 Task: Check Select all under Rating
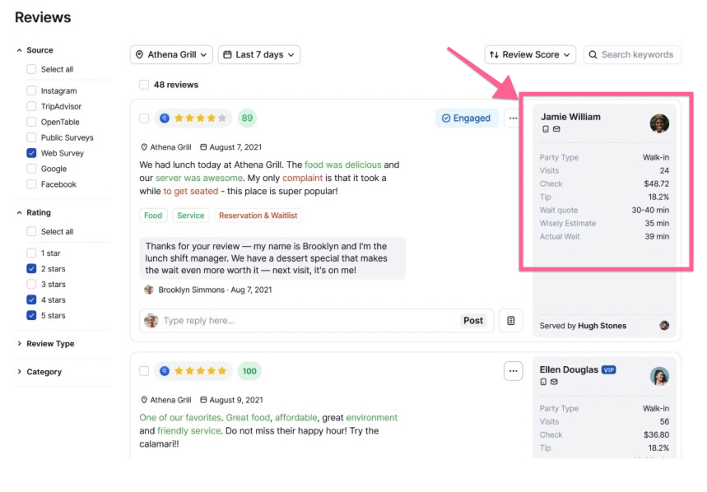coord(31,231)
